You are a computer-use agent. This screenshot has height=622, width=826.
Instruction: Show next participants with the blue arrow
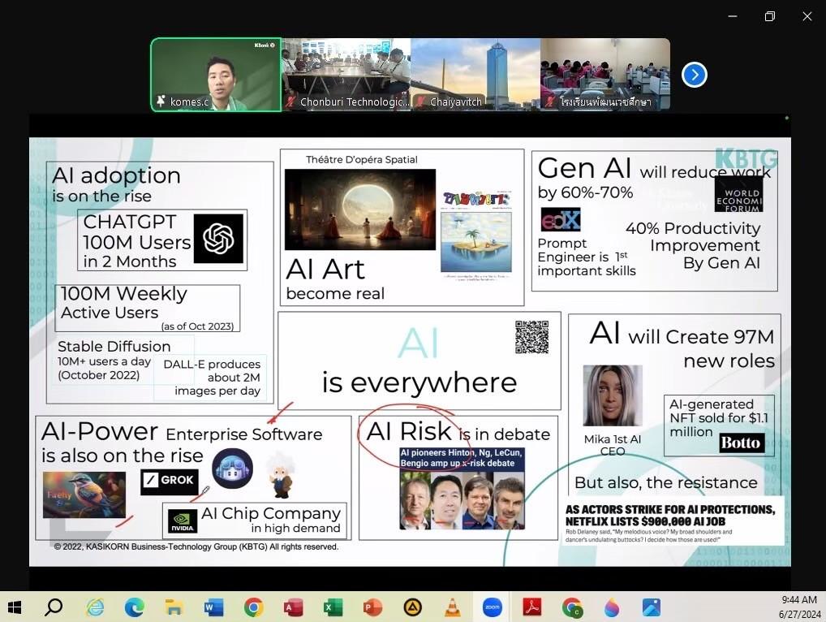(694, 75)
